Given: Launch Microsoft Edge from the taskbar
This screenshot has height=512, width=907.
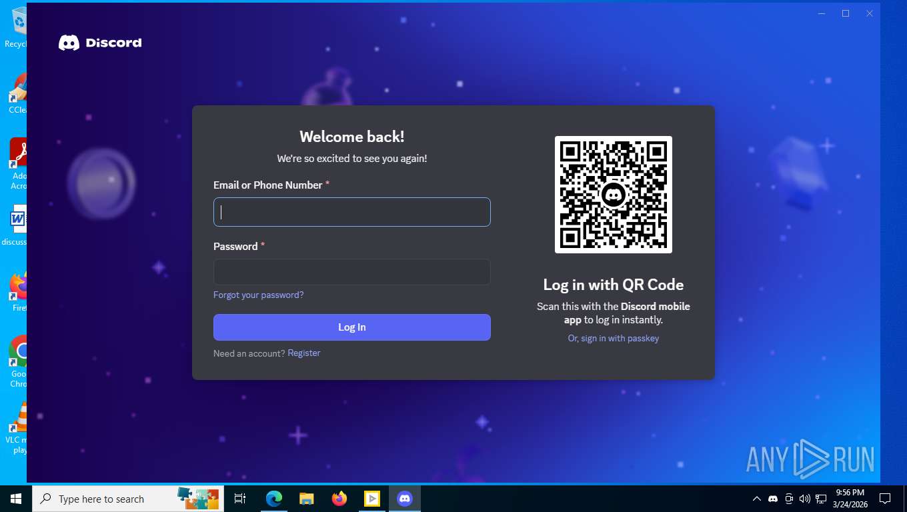Looking at the screenshot, I should (x=273, y=499).
